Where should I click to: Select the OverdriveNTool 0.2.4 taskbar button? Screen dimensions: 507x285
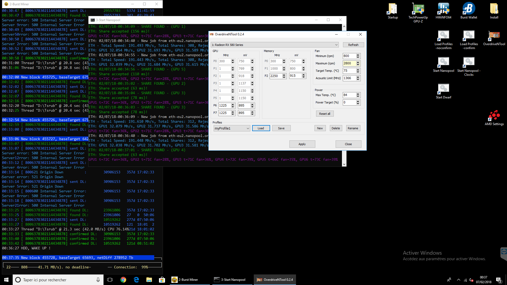[275, 280]
